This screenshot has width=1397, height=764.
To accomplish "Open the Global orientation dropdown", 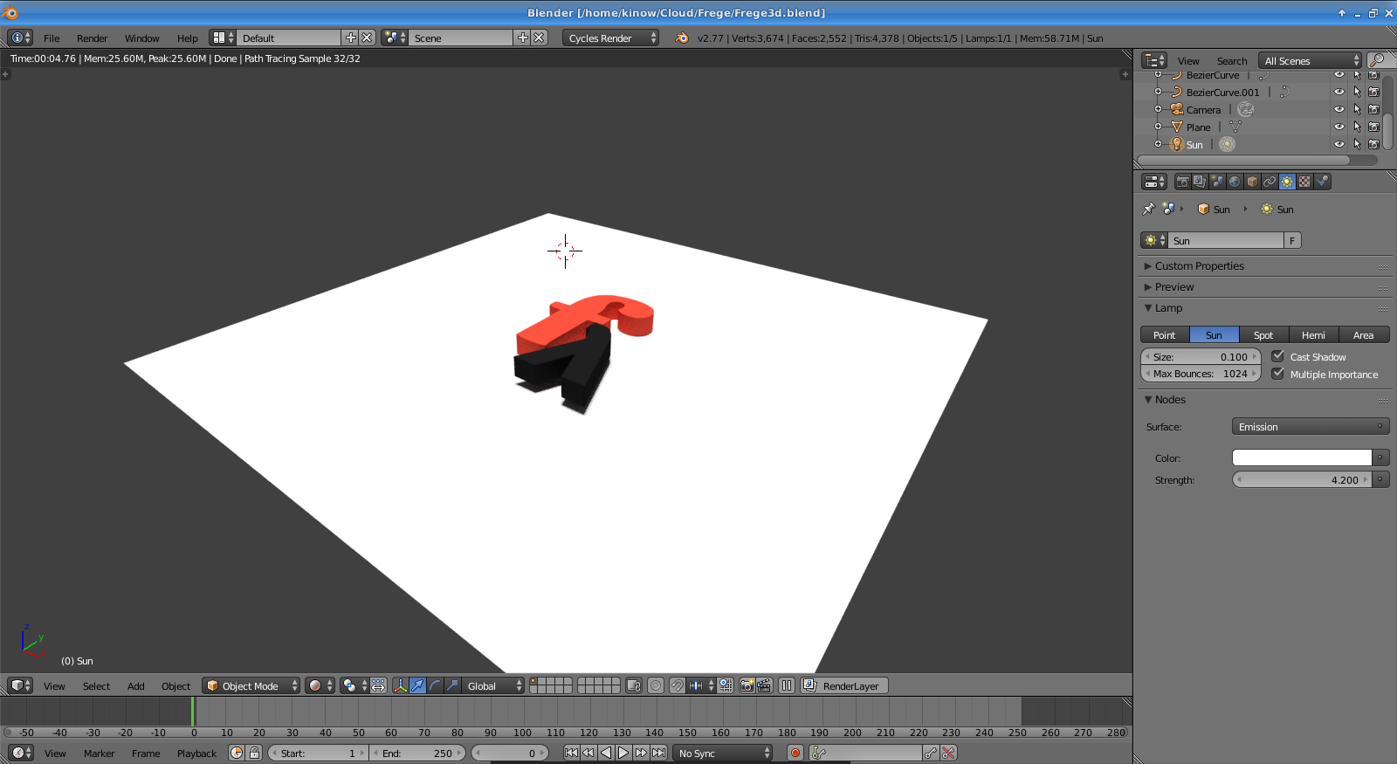I will coord(493,685).
